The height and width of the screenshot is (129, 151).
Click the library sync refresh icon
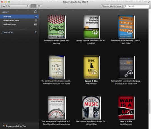(35, 12)
